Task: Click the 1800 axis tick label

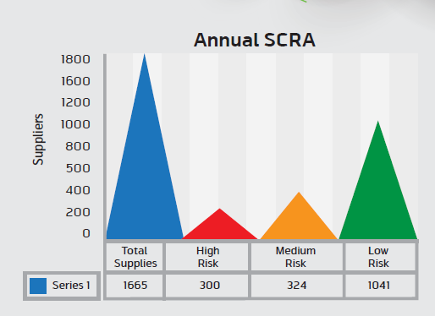Action: pyautogui.click(x=75, y=59)
